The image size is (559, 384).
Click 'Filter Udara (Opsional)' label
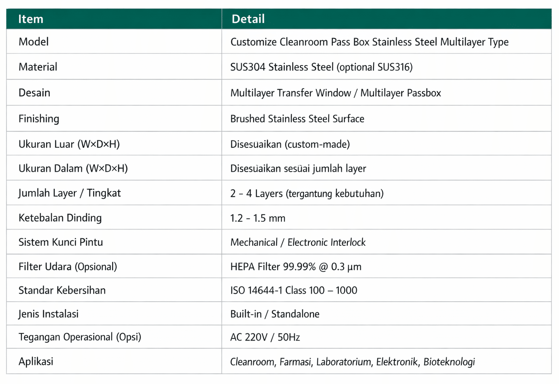68,267
